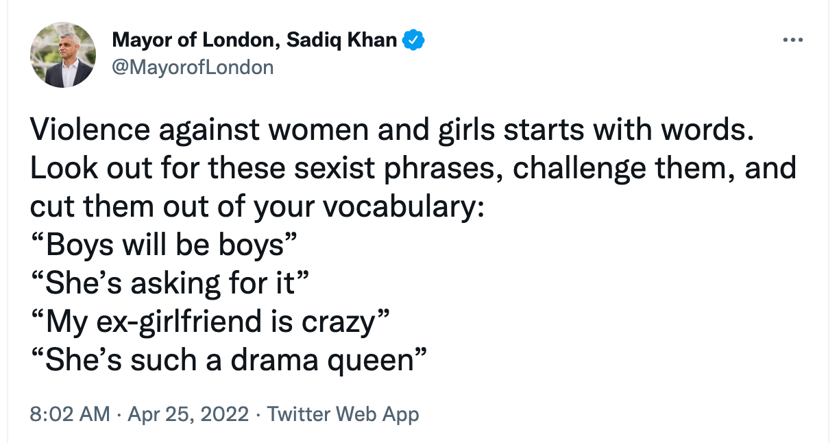The width and height of the screenshot is (839, 443).
Task: Click the blue verified checkmark badge
Action: pos(413,40)
